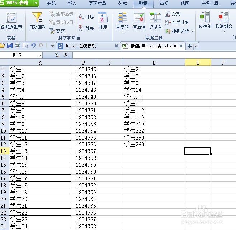Image resolution: width=236 pixels, height=230 pixels.
Task: Switch to the 审阅 ribbon tab
Action: click(x=164, y=4)
